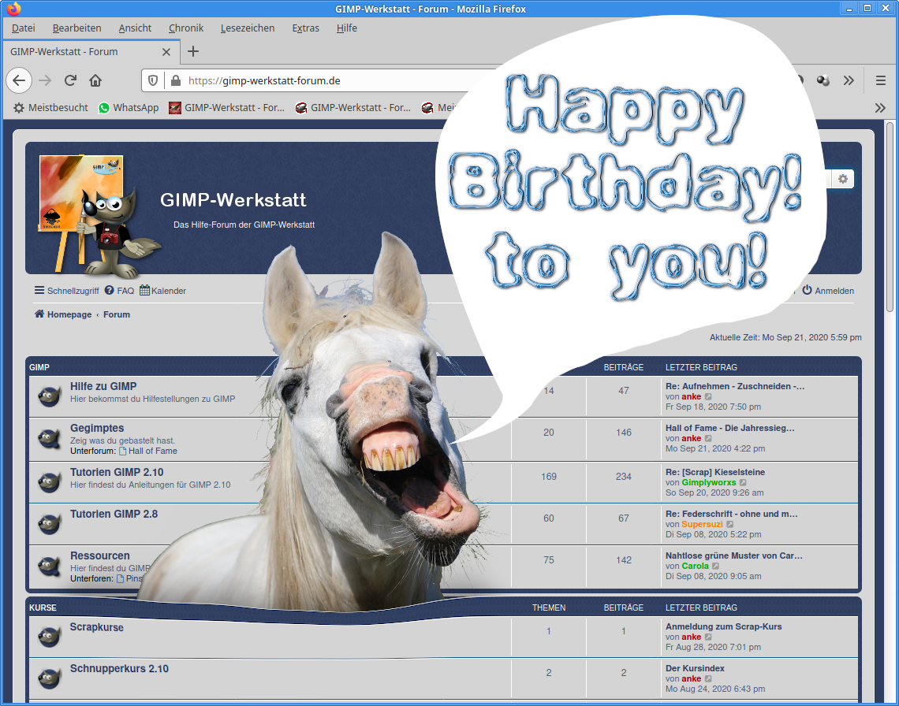Click the Anmelden login link

click(x=828, y=291)
